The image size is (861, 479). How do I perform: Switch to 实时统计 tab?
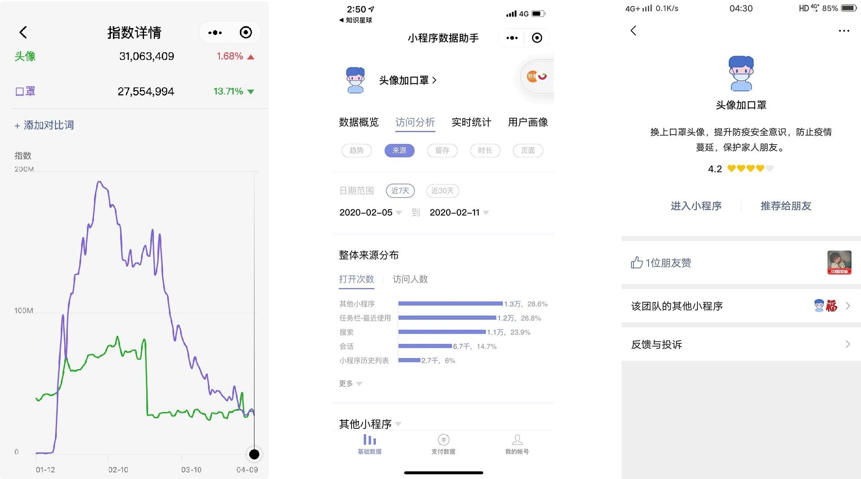tap(471, 122)
